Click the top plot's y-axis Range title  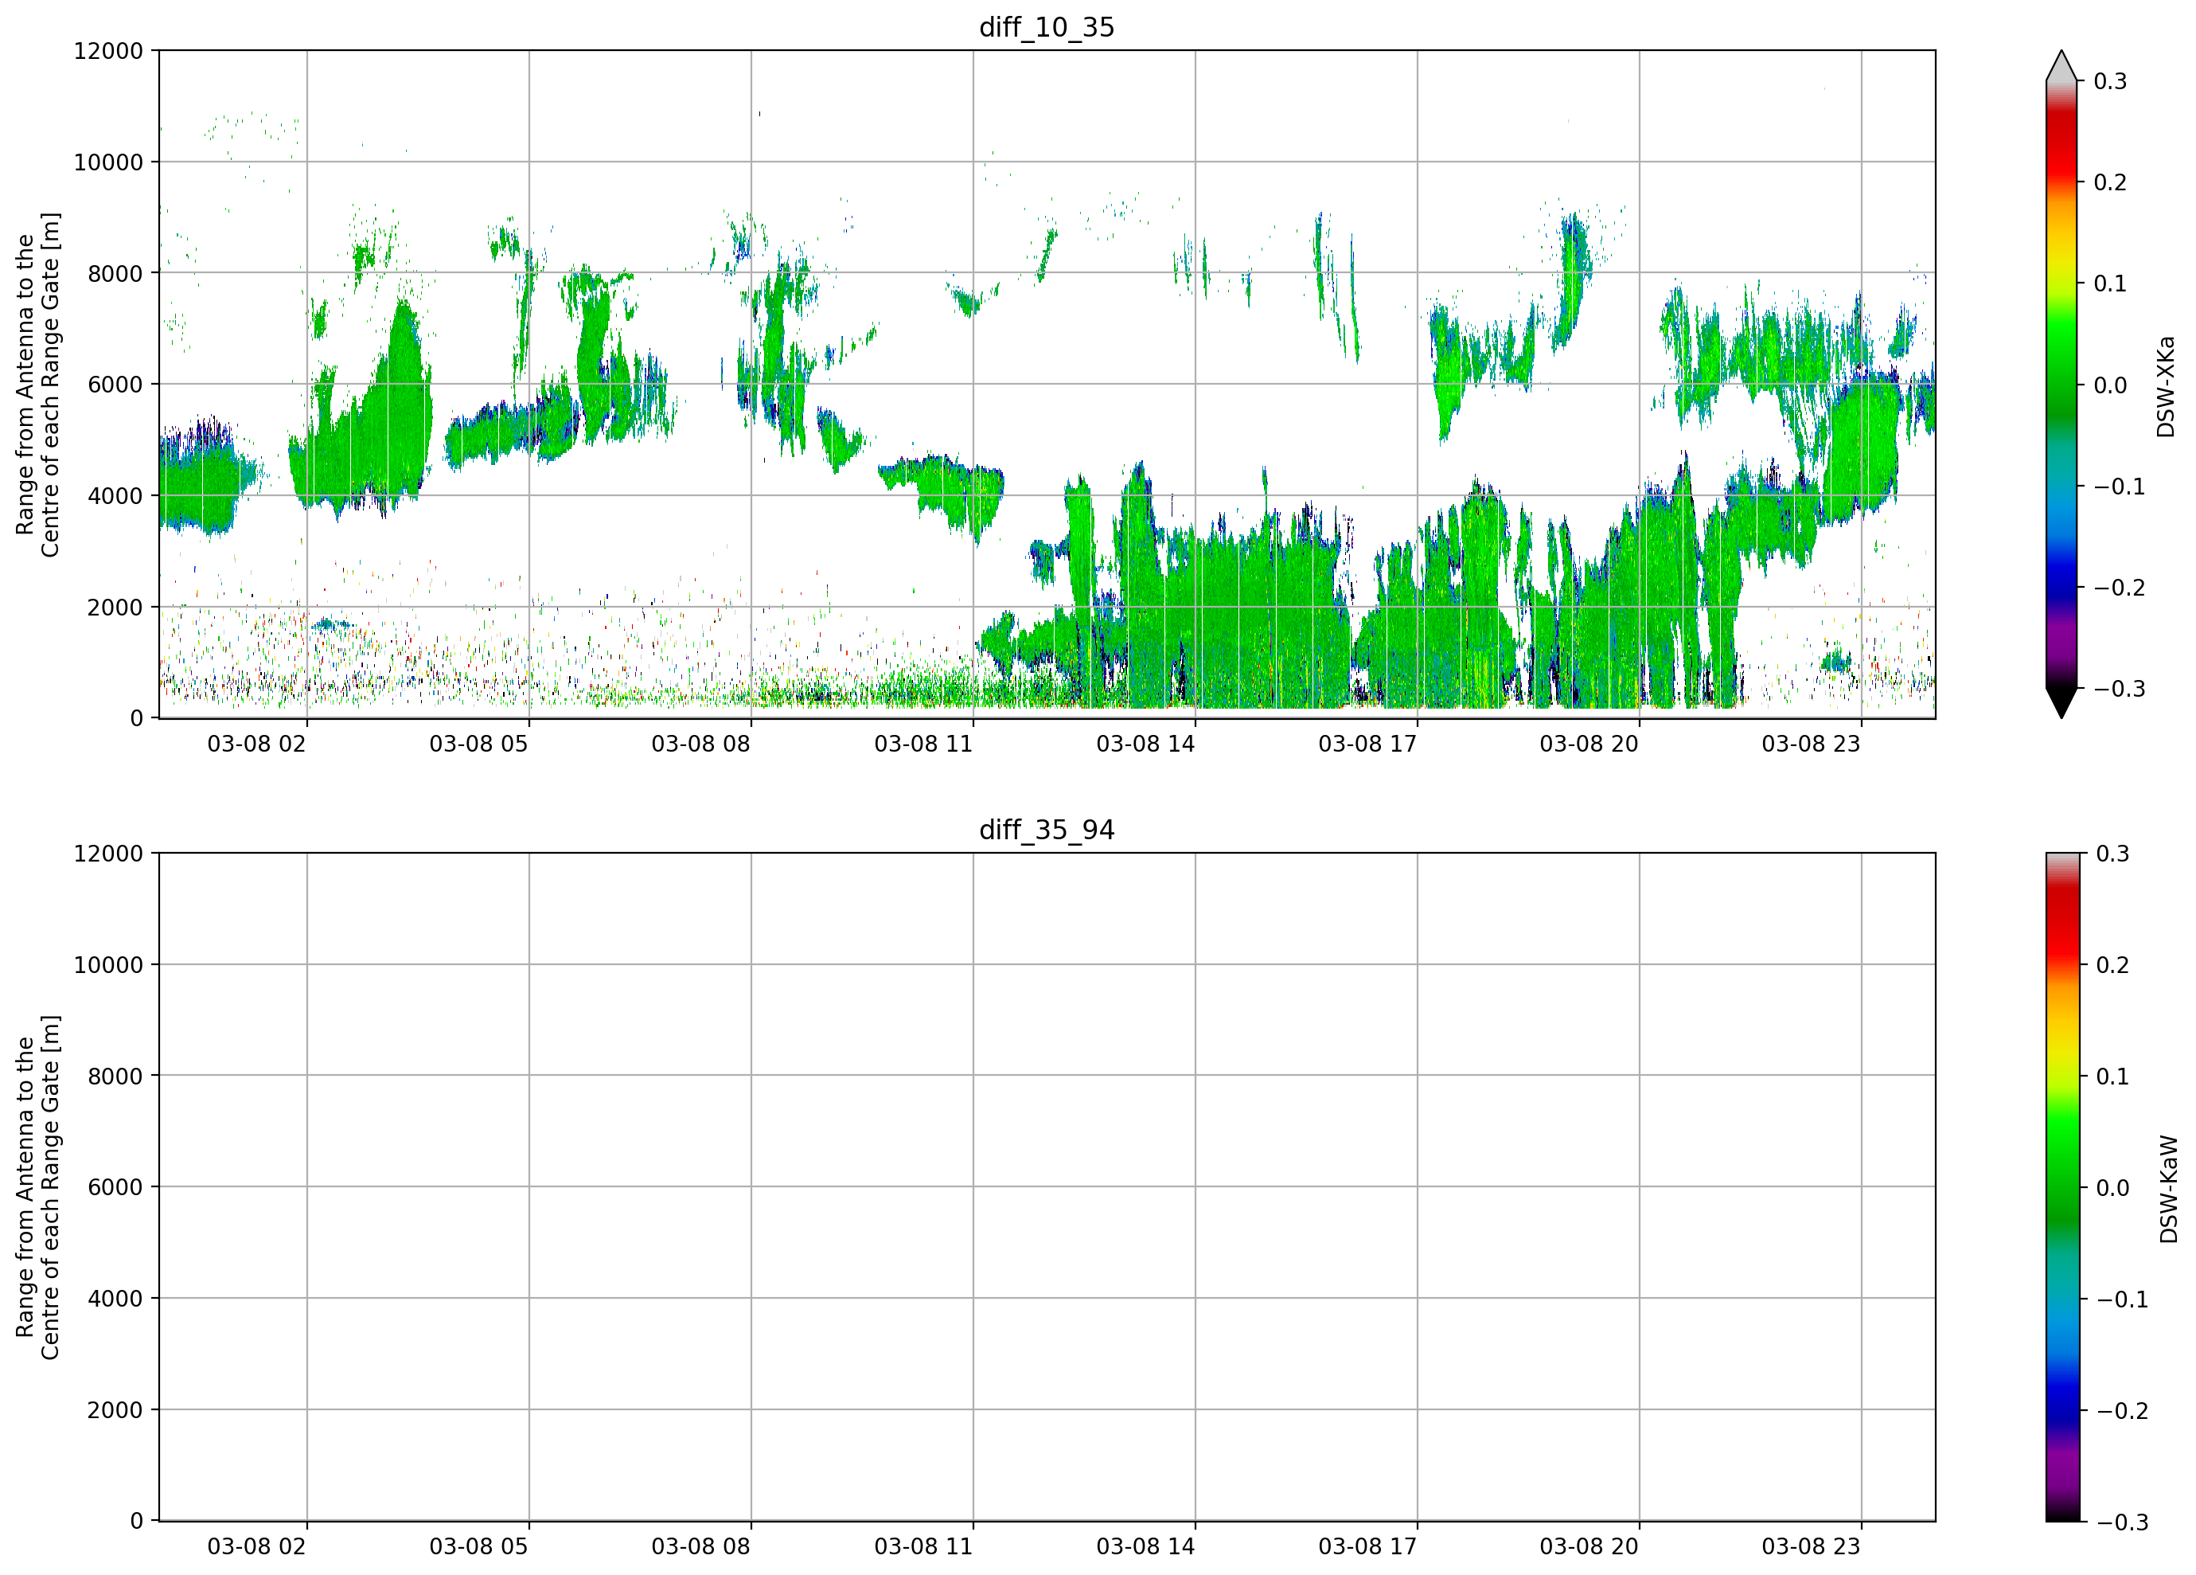(37, 385)
